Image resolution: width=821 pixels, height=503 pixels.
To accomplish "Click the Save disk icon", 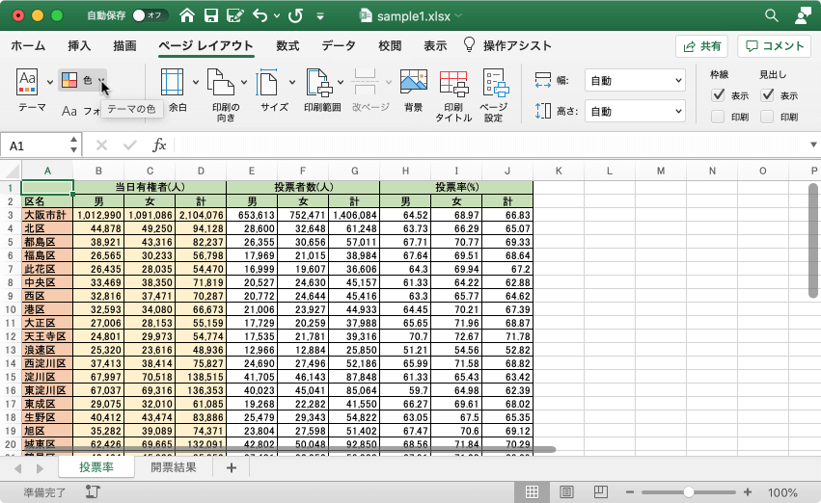I will point(211,15).
